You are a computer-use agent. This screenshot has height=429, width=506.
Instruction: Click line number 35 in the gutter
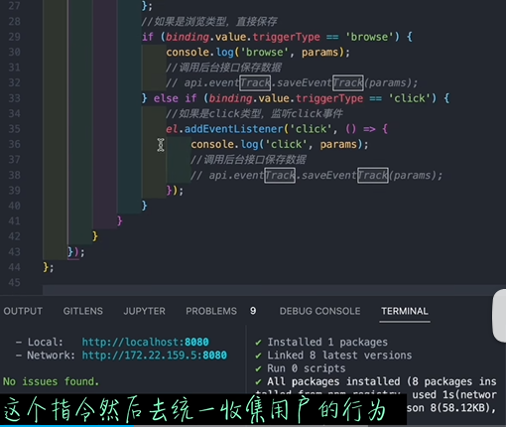(14, 129)
